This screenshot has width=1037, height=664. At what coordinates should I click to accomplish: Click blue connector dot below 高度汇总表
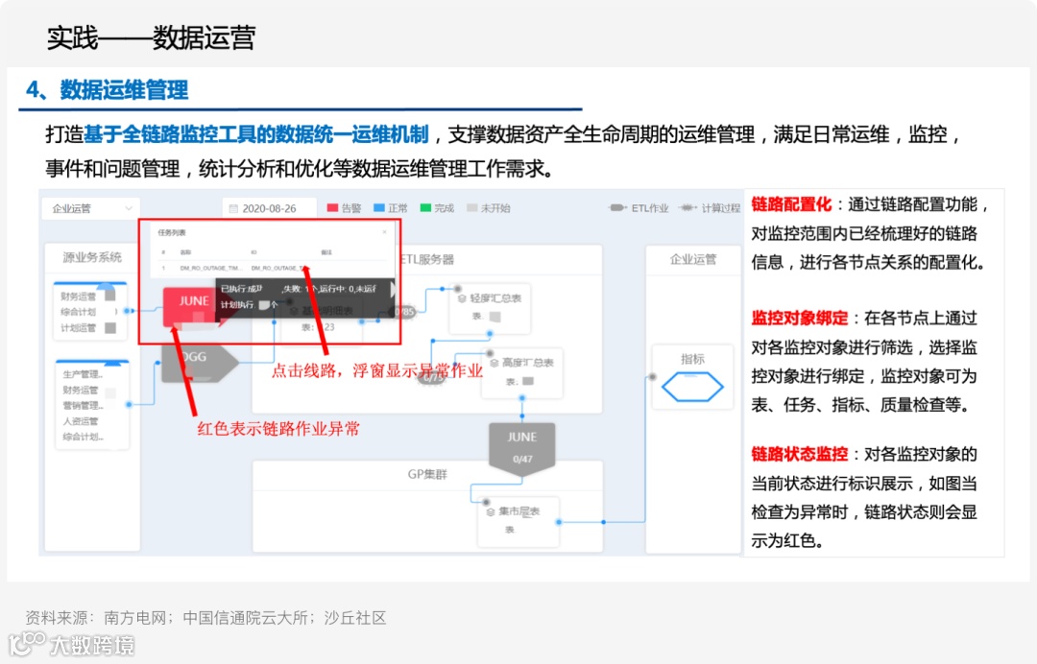pos(521,398)
